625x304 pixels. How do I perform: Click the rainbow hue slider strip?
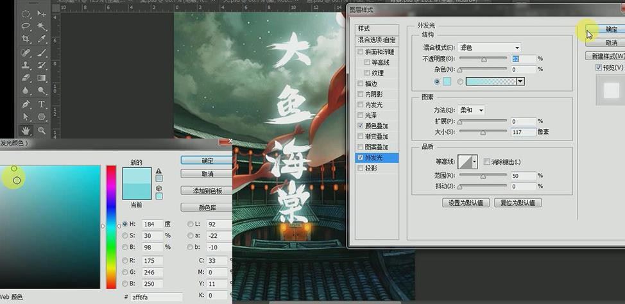tap(111, 226)
